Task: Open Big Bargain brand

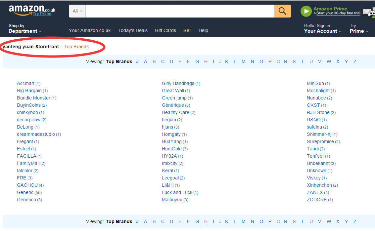Action: click(29, 91)
